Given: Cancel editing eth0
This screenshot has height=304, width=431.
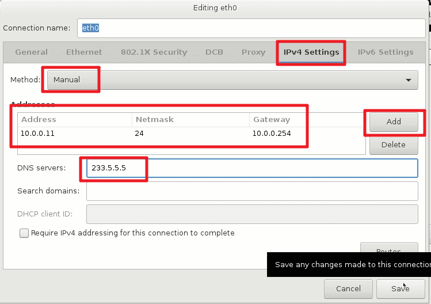Looking at the screenshot, I should coord(348,288).
